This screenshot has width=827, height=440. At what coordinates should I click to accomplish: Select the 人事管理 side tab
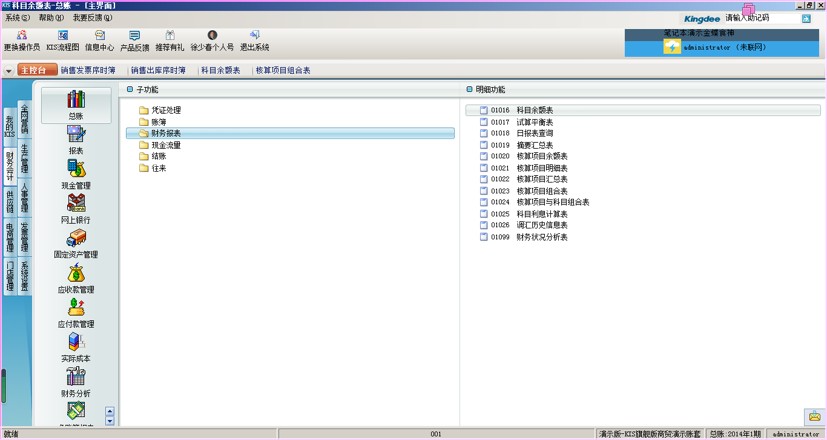tap(25, 198)
